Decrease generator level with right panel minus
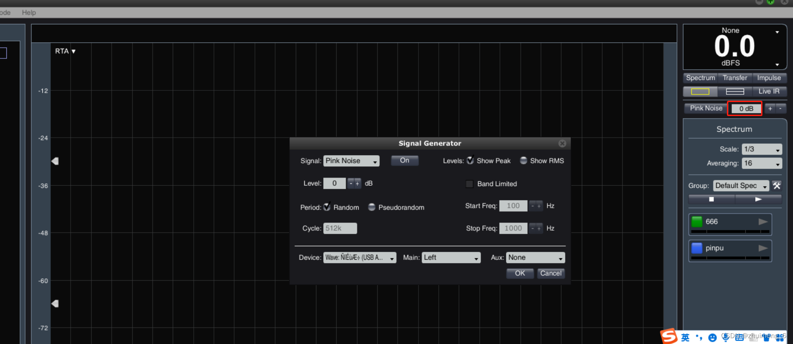 tap(780, 108)
